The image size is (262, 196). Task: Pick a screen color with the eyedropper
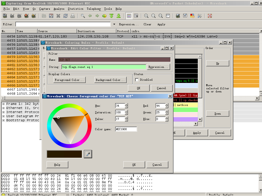pos(88,154)
